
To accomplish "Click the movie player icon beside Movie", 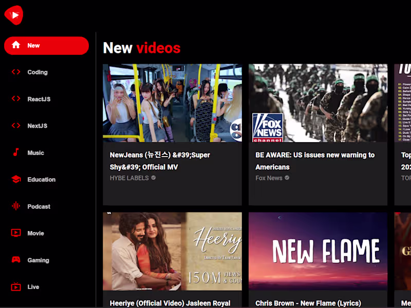I will click(x=16, y=233).
